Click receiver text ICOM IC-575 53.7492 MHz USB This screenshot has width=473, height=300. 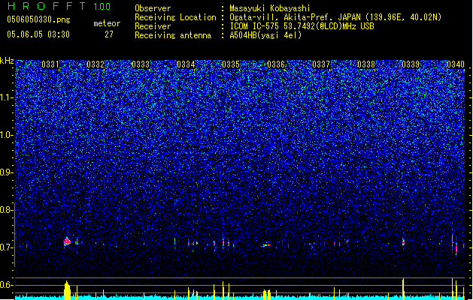click(302, 26)
